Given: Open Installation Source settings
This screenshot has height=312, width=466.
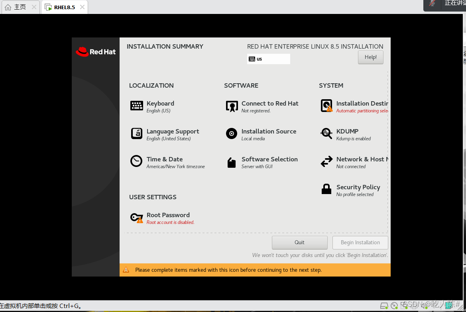Looking at the screenshot, I should pos(269,131).
